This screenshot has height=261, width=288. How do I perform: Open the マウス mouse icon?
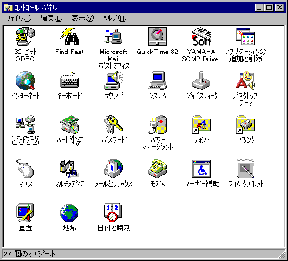[x=25, y=169]
